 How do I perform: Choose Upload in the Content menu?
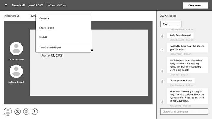pos(43,37)
